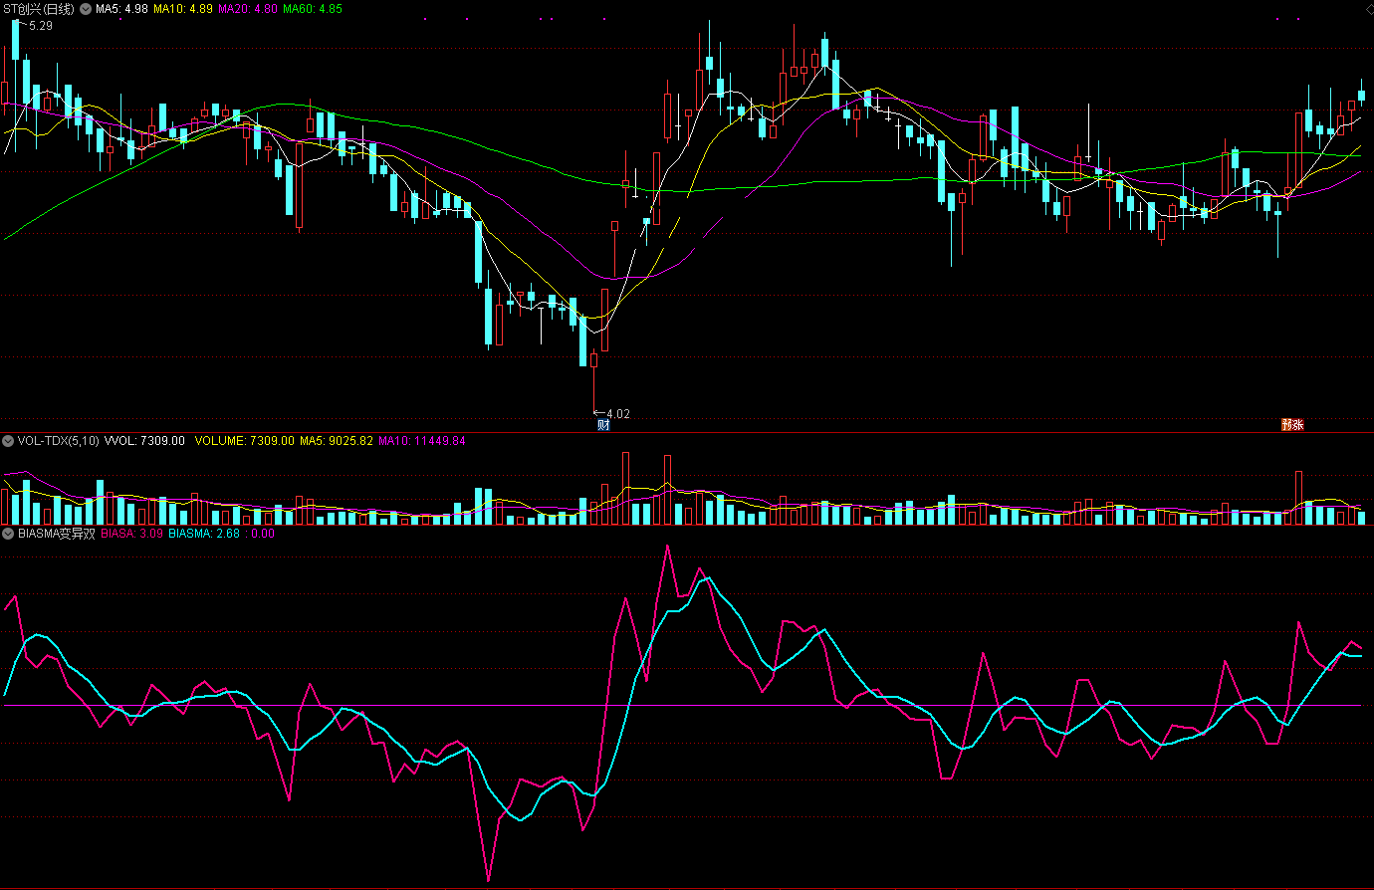
Task: Expand the VOL-TDX indicator dropdown arrow
Action: tap(8, 441)
